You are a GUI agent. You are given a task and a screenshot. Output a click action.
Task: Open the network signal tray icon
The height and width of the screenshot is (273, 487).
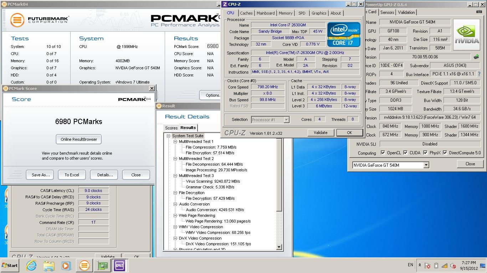click(x=445, y=266)
